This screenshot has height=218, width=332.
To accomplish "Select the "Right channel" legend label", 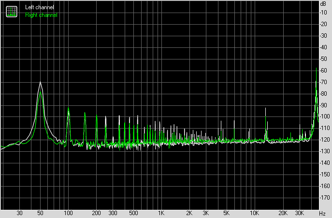I will [41, 15].
